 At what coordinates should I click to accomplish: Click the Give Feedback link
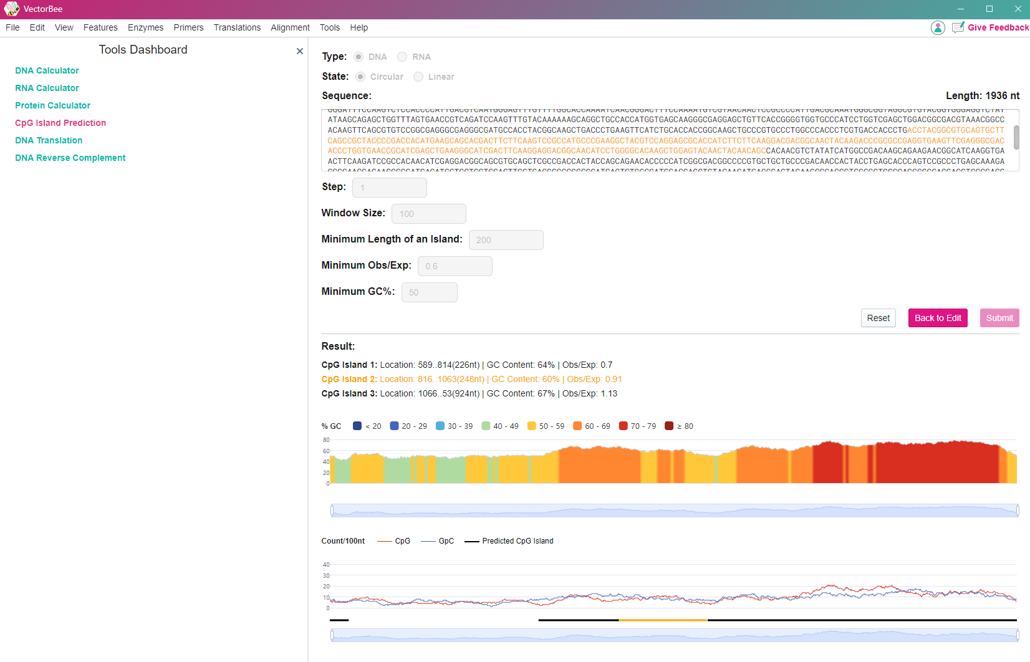pyautogui.click(x=998, y=27)
